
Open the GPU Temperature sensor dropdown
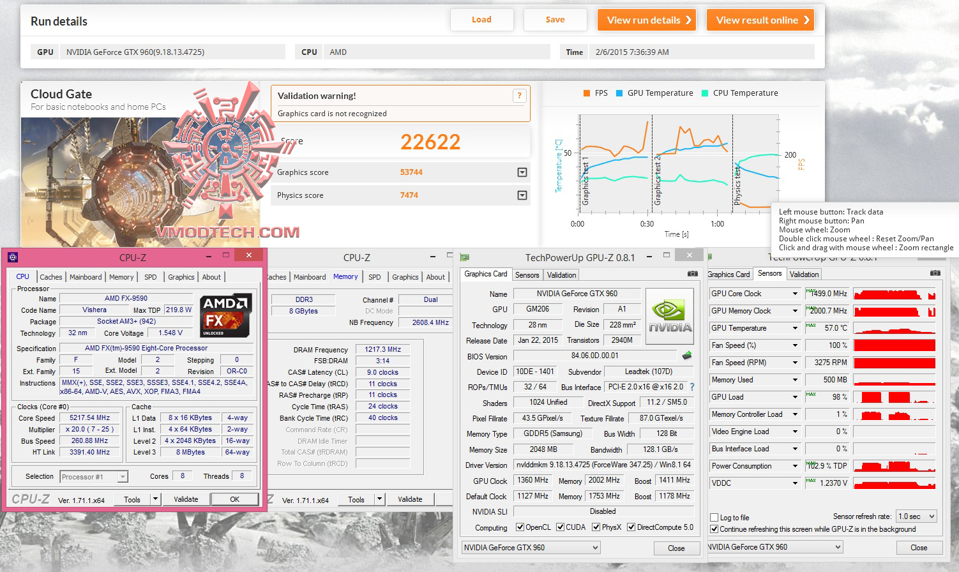[x=795, y=328]
